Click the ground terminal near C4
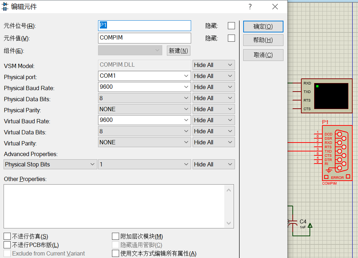358x258 pixels. 310,226
